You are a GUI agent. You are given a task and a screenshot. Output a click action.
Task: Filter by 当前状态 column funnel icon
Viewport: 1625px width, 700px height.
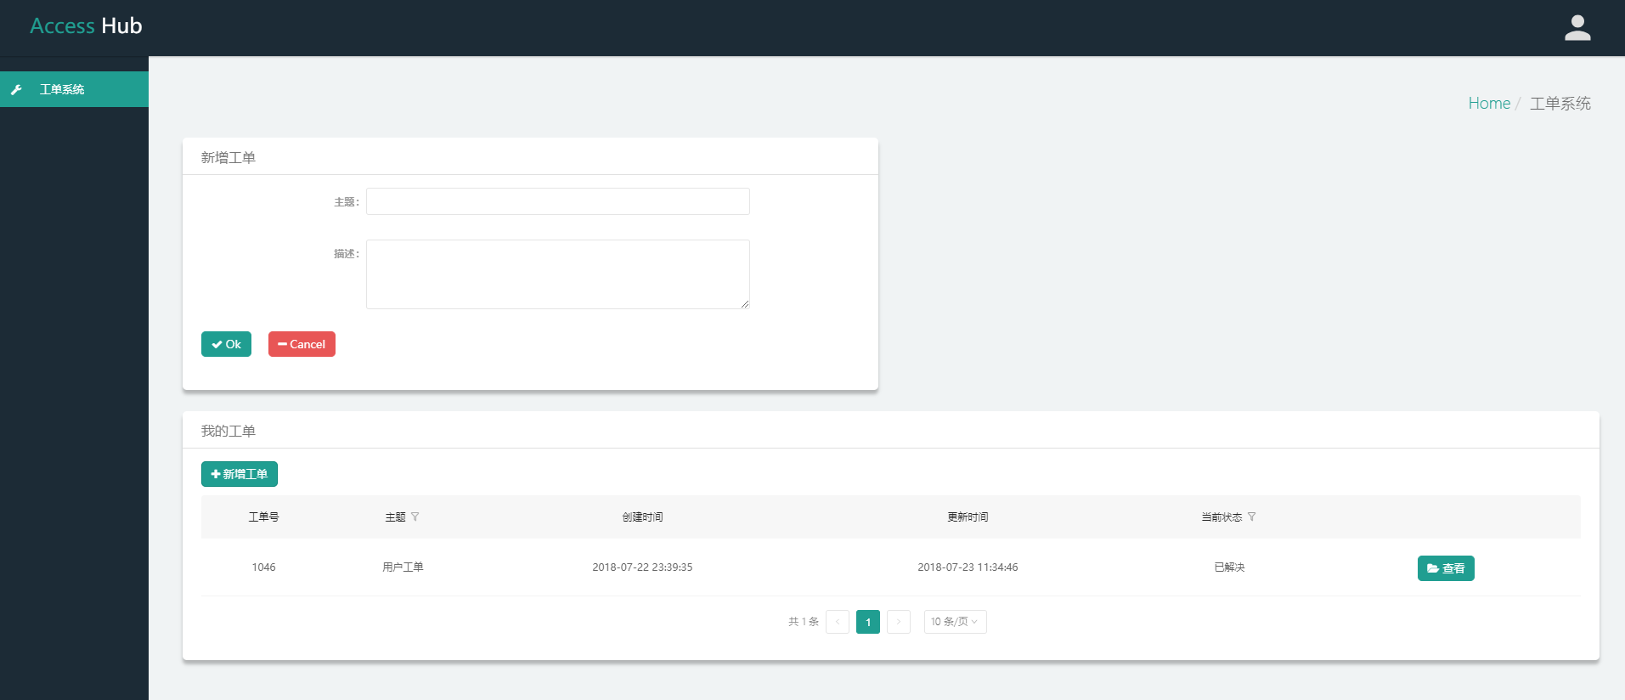pyautogui.click(x=1251, y=517)
